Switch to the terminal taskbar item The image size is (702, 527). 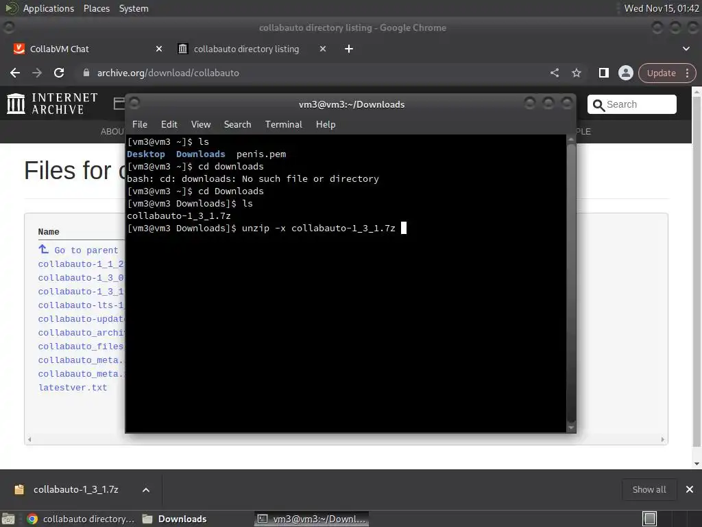312,519
